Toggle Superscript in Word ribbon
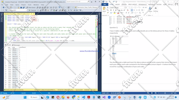Image resolution: width=179 pixels, height=100 pixels. click(124, 10)
